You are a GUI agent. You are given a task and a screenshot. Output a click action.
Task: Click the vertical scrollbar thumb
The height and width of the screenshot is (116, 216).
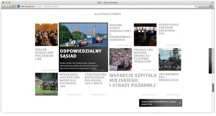click(x=213, y=88)
